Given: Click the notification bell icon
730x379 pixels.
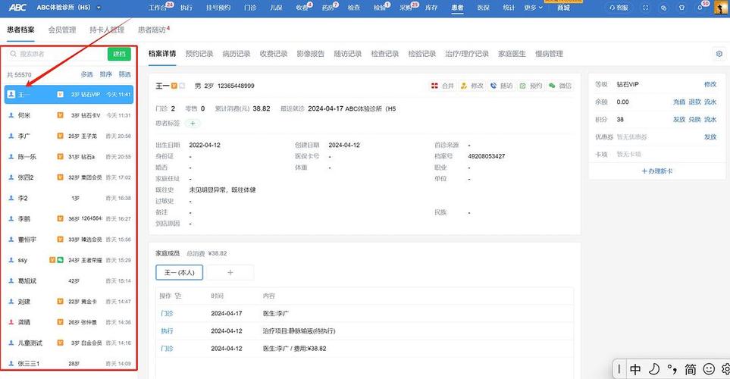Looking at the screenshot, I should (x=700, y=8).
